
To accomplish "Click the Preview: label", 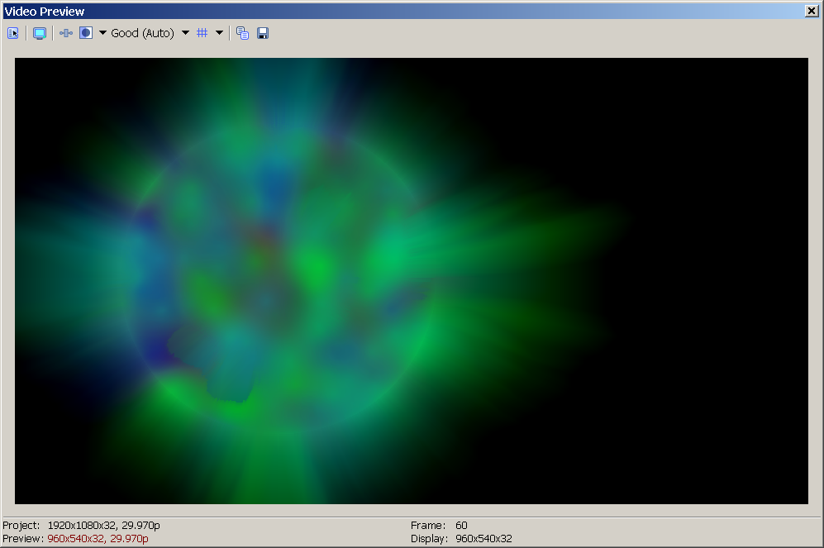I will [x=23, y=539].
